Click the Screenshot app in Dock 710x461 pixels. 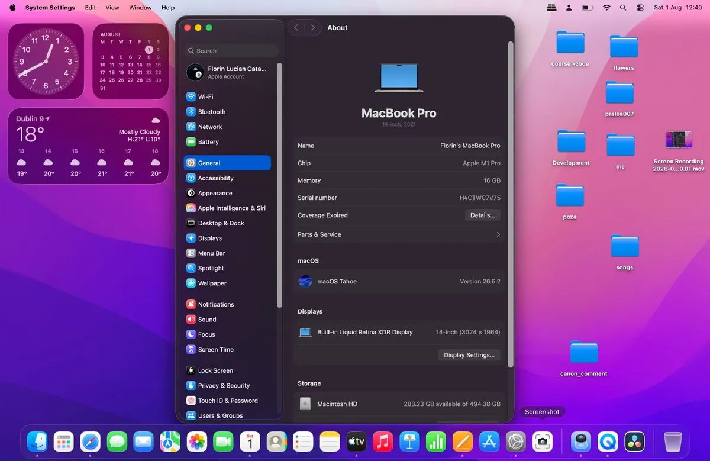(x=543, y=441)
